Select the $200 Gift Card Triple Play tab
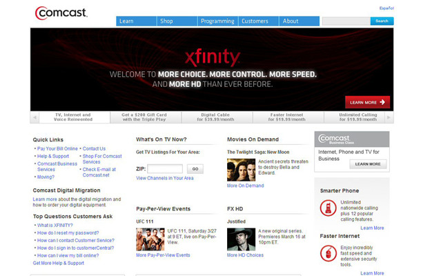The width and height of the screenshot is (421, 276). pos(144,117)
